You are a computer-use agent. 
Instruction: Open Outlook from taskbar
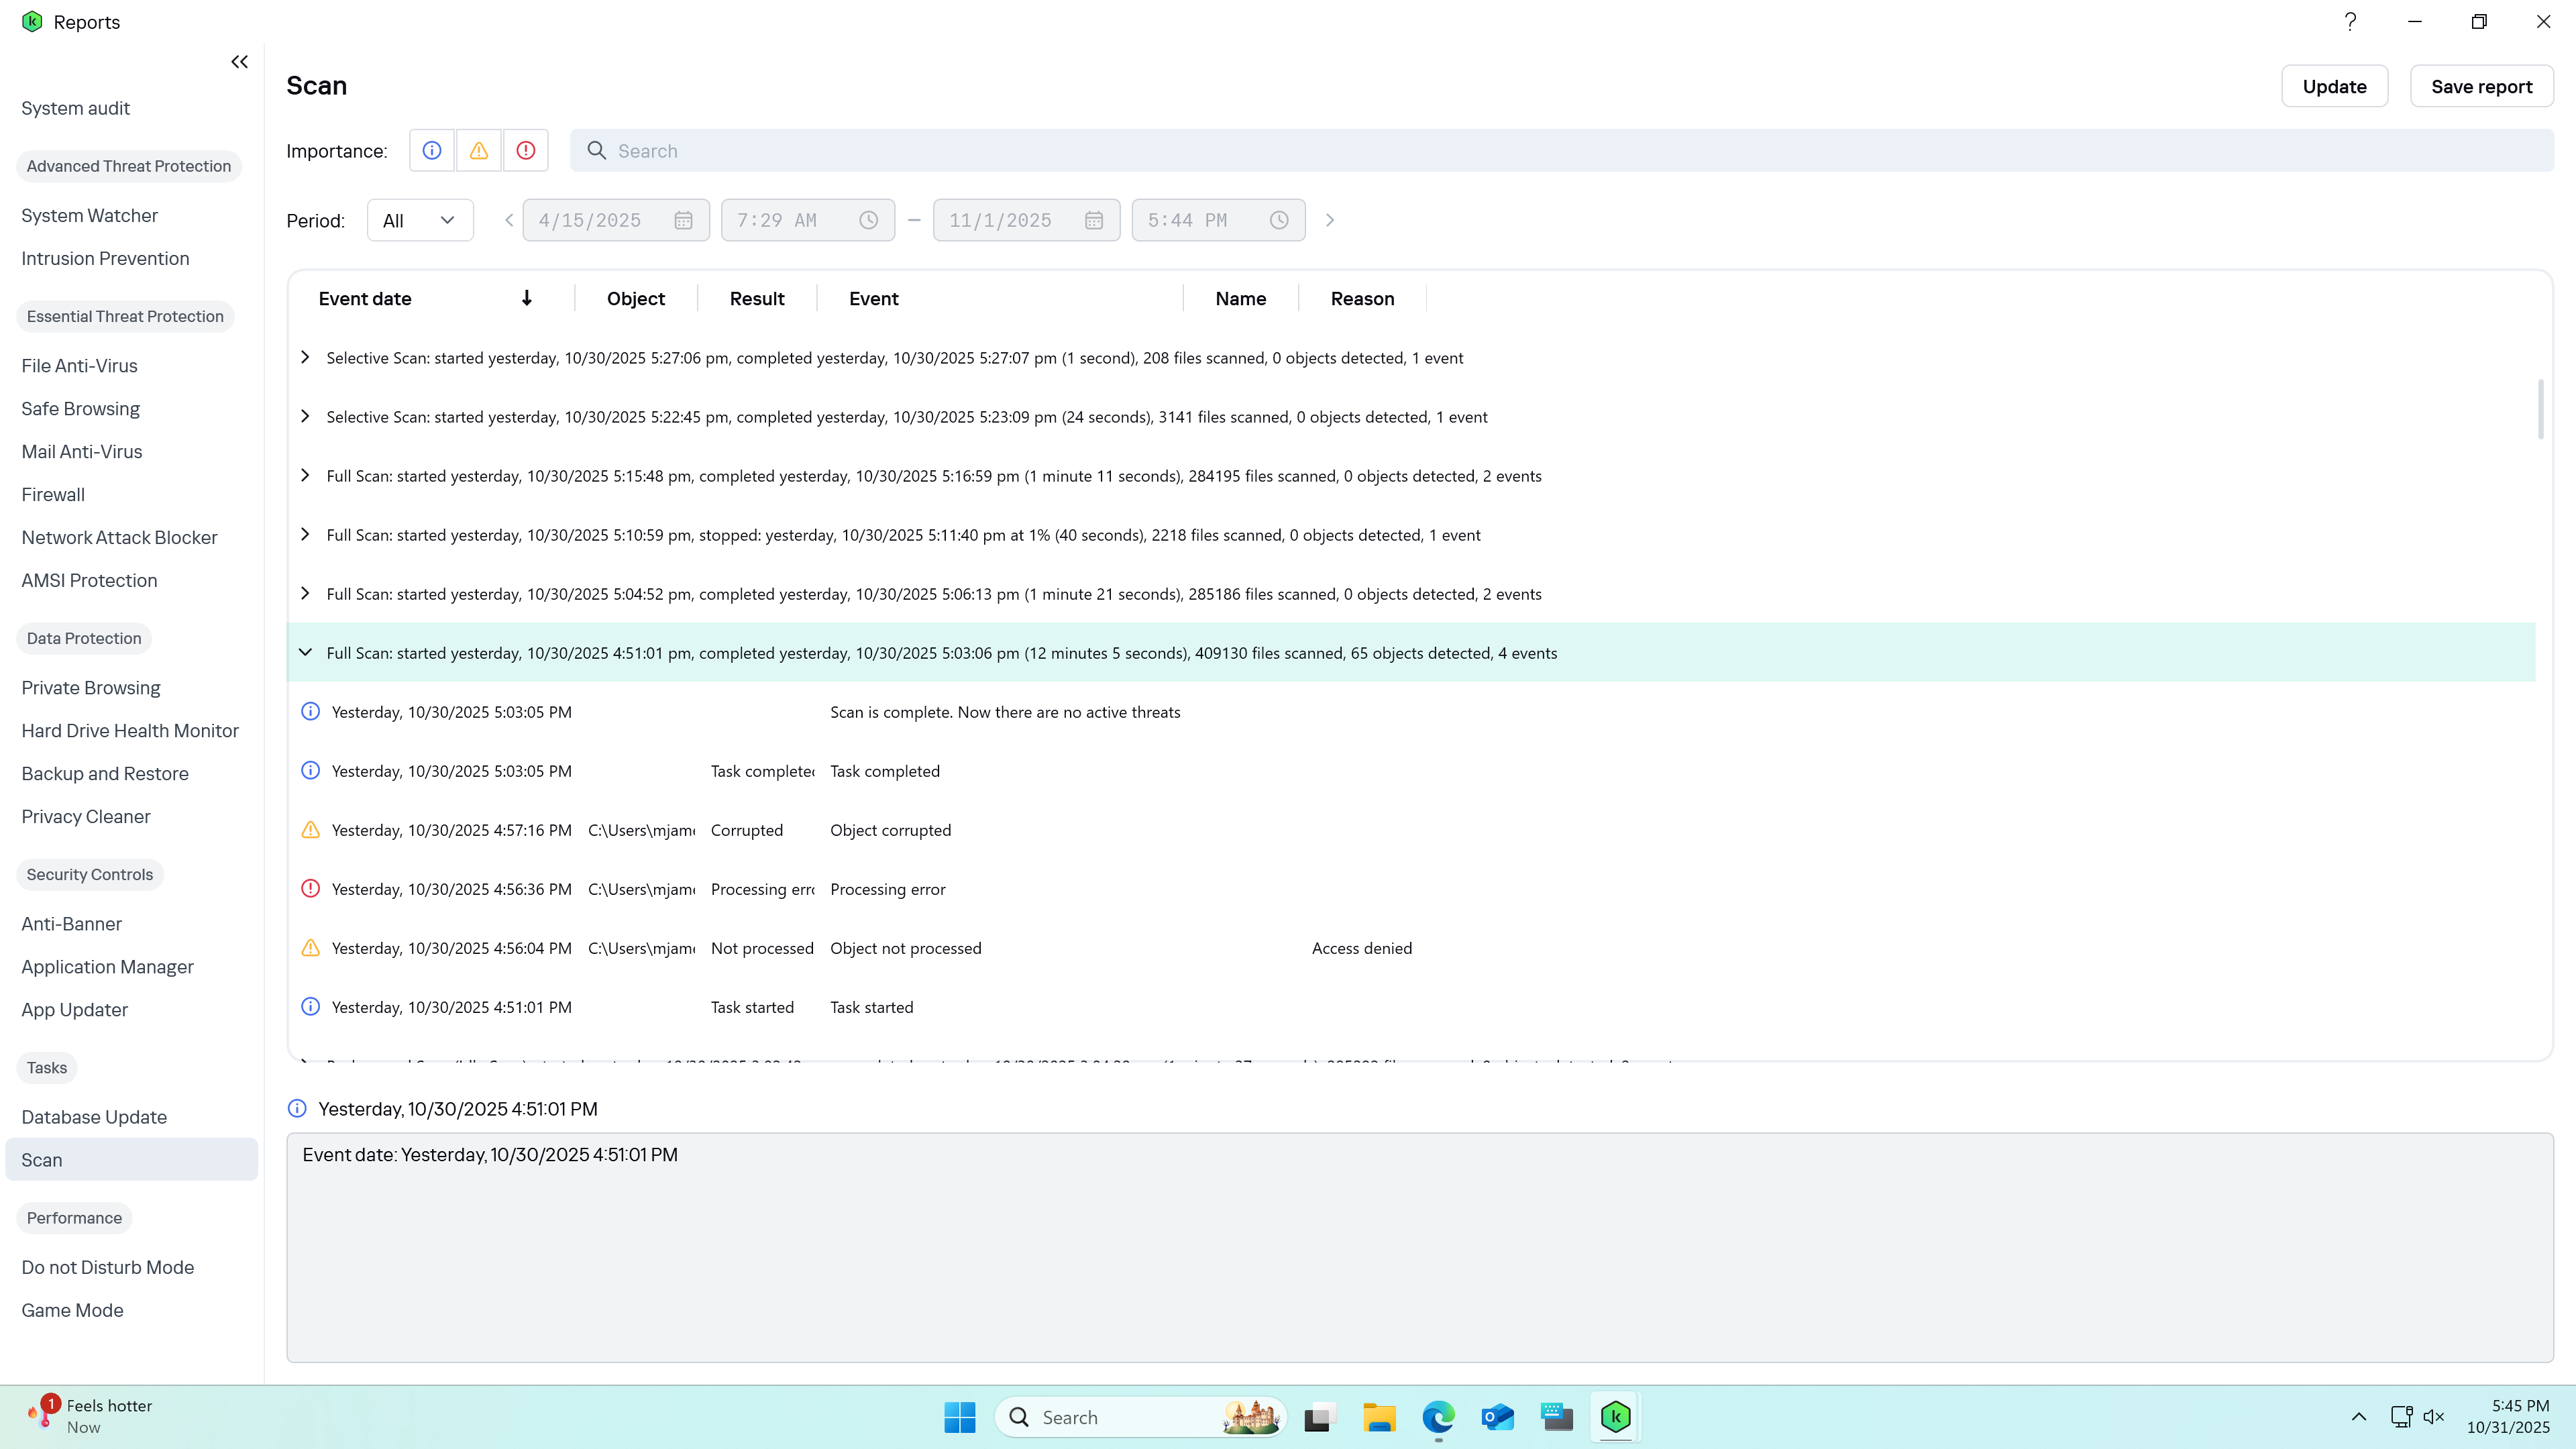click(1498, 1417)
